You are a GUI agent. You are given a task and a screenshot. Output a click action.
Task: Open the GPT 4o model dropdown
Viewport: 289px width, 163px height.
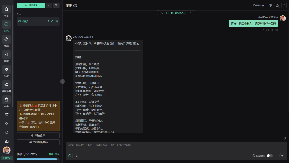(x=176, y=13)
